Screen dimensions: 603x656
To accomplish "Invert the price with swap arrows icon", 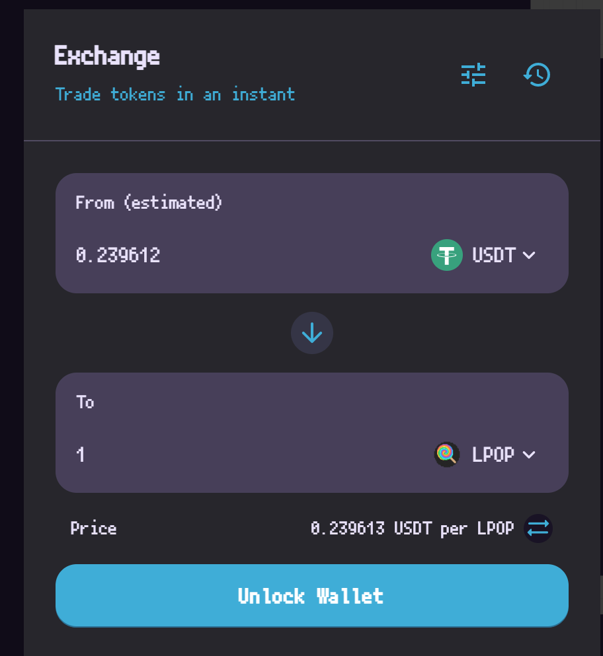I will point(538,528).
